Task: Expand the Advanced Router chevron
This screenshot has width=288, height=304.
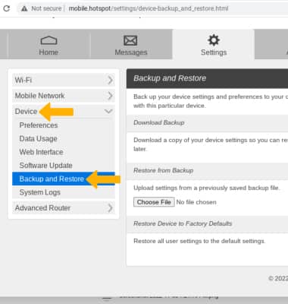Action: [x=110, y=208]
